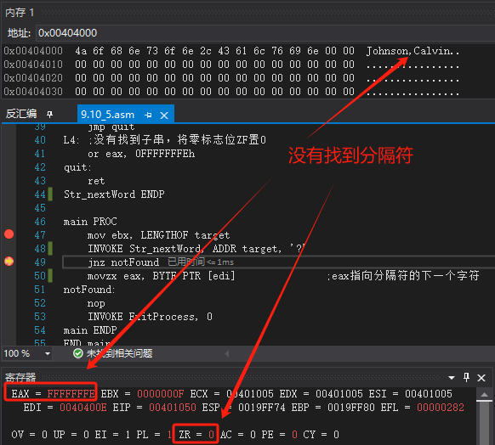Click the 'main PROC' code line
Viewport: 495px width, 445px height.
pos(90,222)
